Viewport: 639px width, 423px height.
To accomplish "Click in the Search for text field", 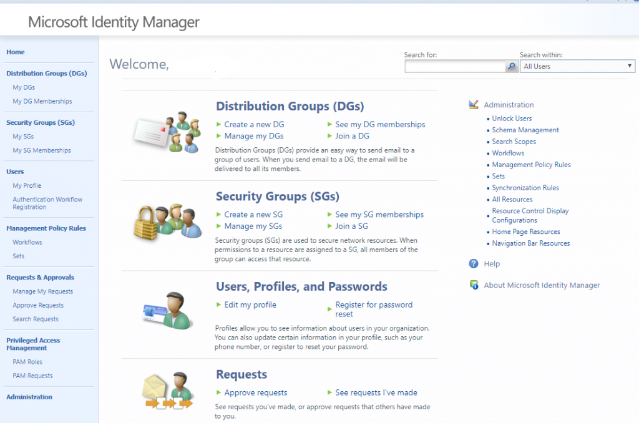I will tap(454, 66).
